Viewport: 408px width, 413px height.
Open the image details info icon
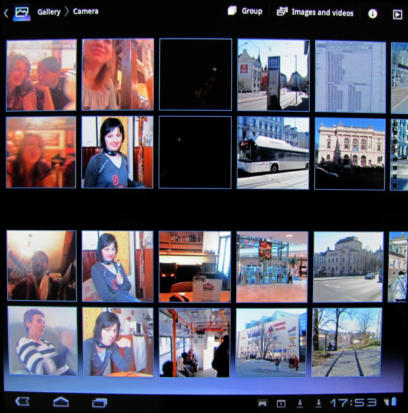[x=373, y=14]
